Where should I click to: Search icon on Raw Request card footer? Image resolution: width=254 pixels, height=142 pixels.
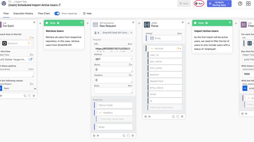click(124, 136)
